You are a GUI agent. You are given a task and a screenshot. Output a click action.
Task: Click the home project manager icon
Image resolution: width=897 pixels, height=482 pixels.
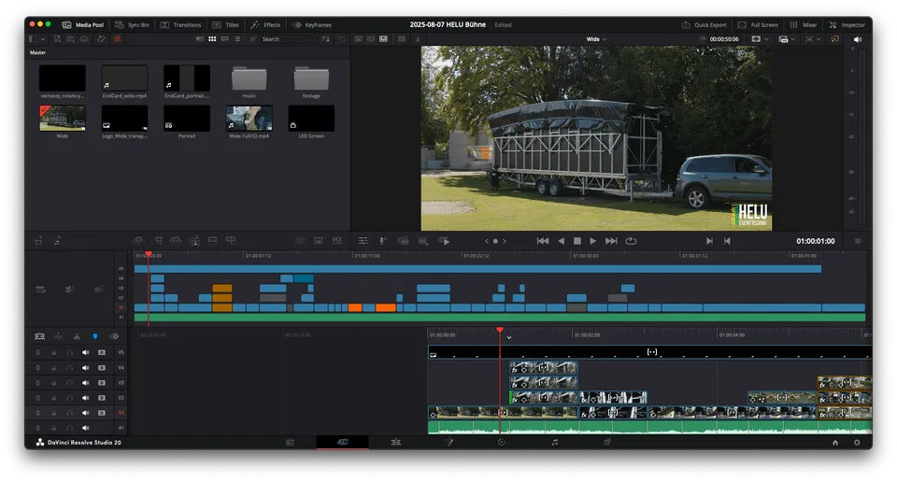(x=835, y=443)
